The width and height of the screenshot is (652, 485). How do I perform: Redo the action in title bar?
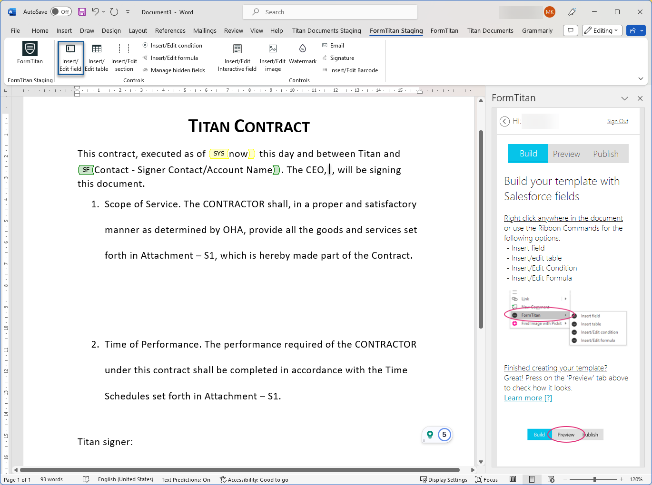pyautogui.click(x=114, y=12)
